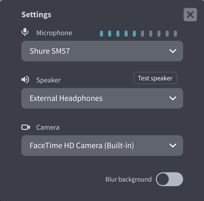Image resolution: width=204 pixels, height=201 pixels.
Task: Click the fifth teal microphone level bar
Action: [x=134, y=33]
